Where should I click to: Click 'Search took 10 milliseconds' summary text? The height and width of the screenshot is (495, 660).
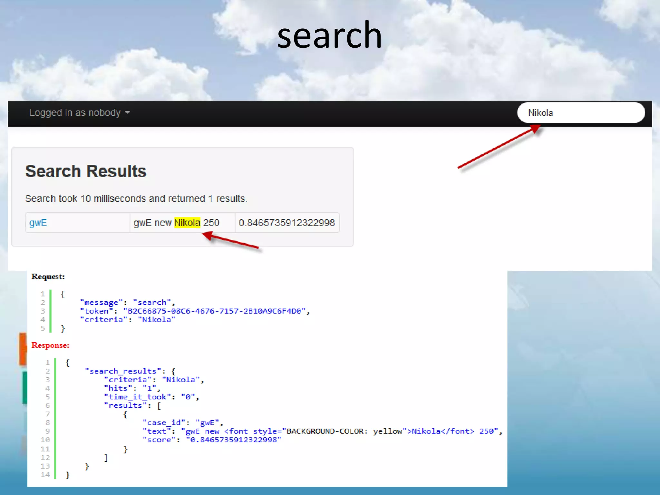pyautogui.click(x=136, y=199)
